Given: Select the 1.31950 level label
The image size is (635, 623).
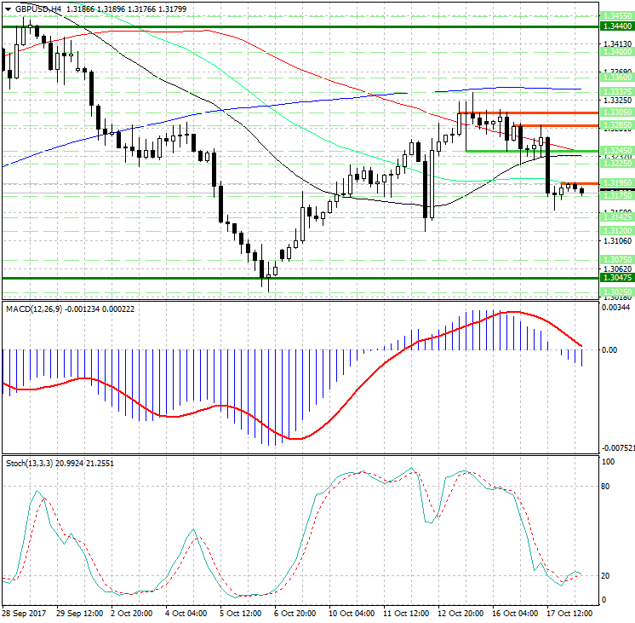Looking at the screenshot, I should click(x=617, y=183).
